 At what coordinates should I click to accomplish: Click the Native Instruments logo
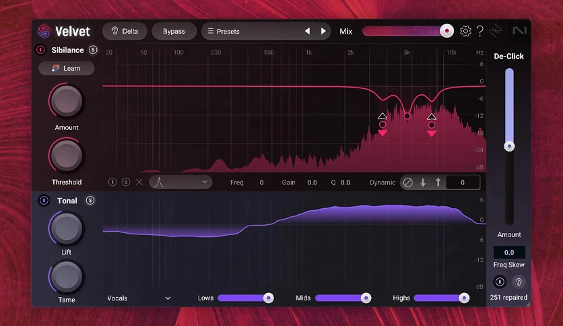pos(519,30)
